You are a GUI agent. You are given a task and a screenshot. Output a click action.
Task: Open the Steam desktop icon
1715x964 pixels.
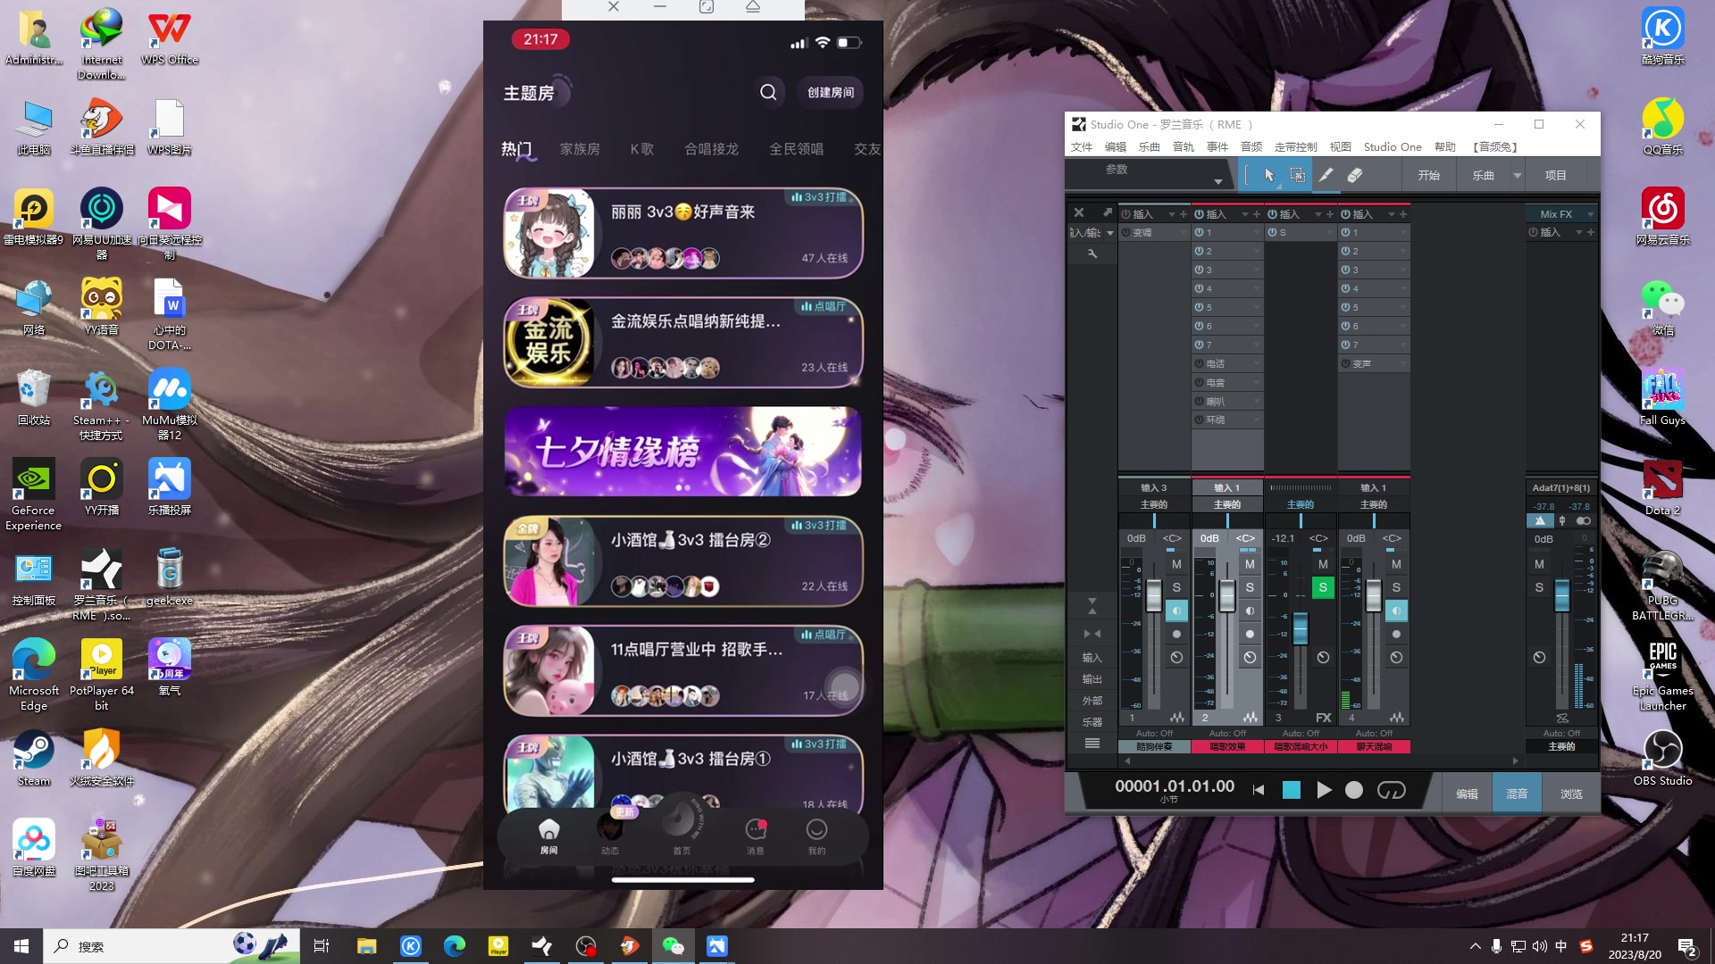point(34,759)
